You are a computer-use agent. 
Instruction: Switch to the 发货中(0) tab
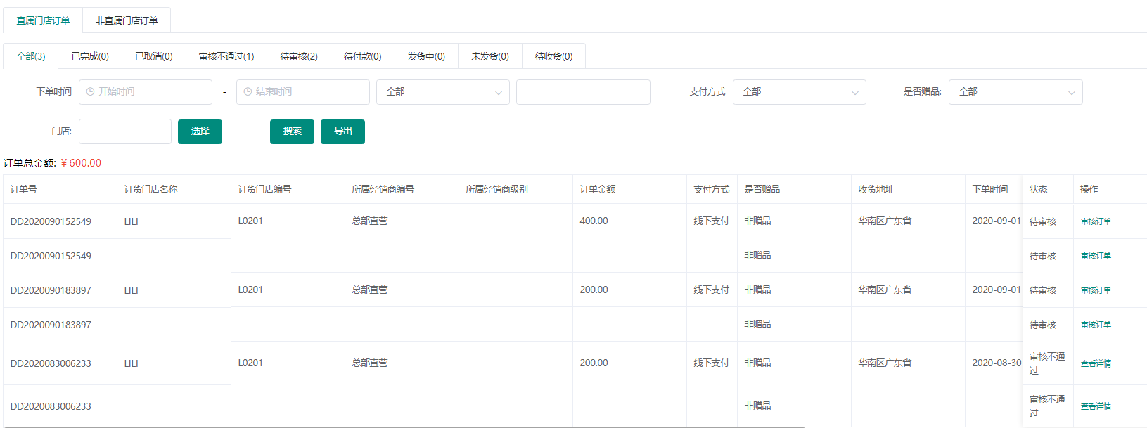click(426, 56)
